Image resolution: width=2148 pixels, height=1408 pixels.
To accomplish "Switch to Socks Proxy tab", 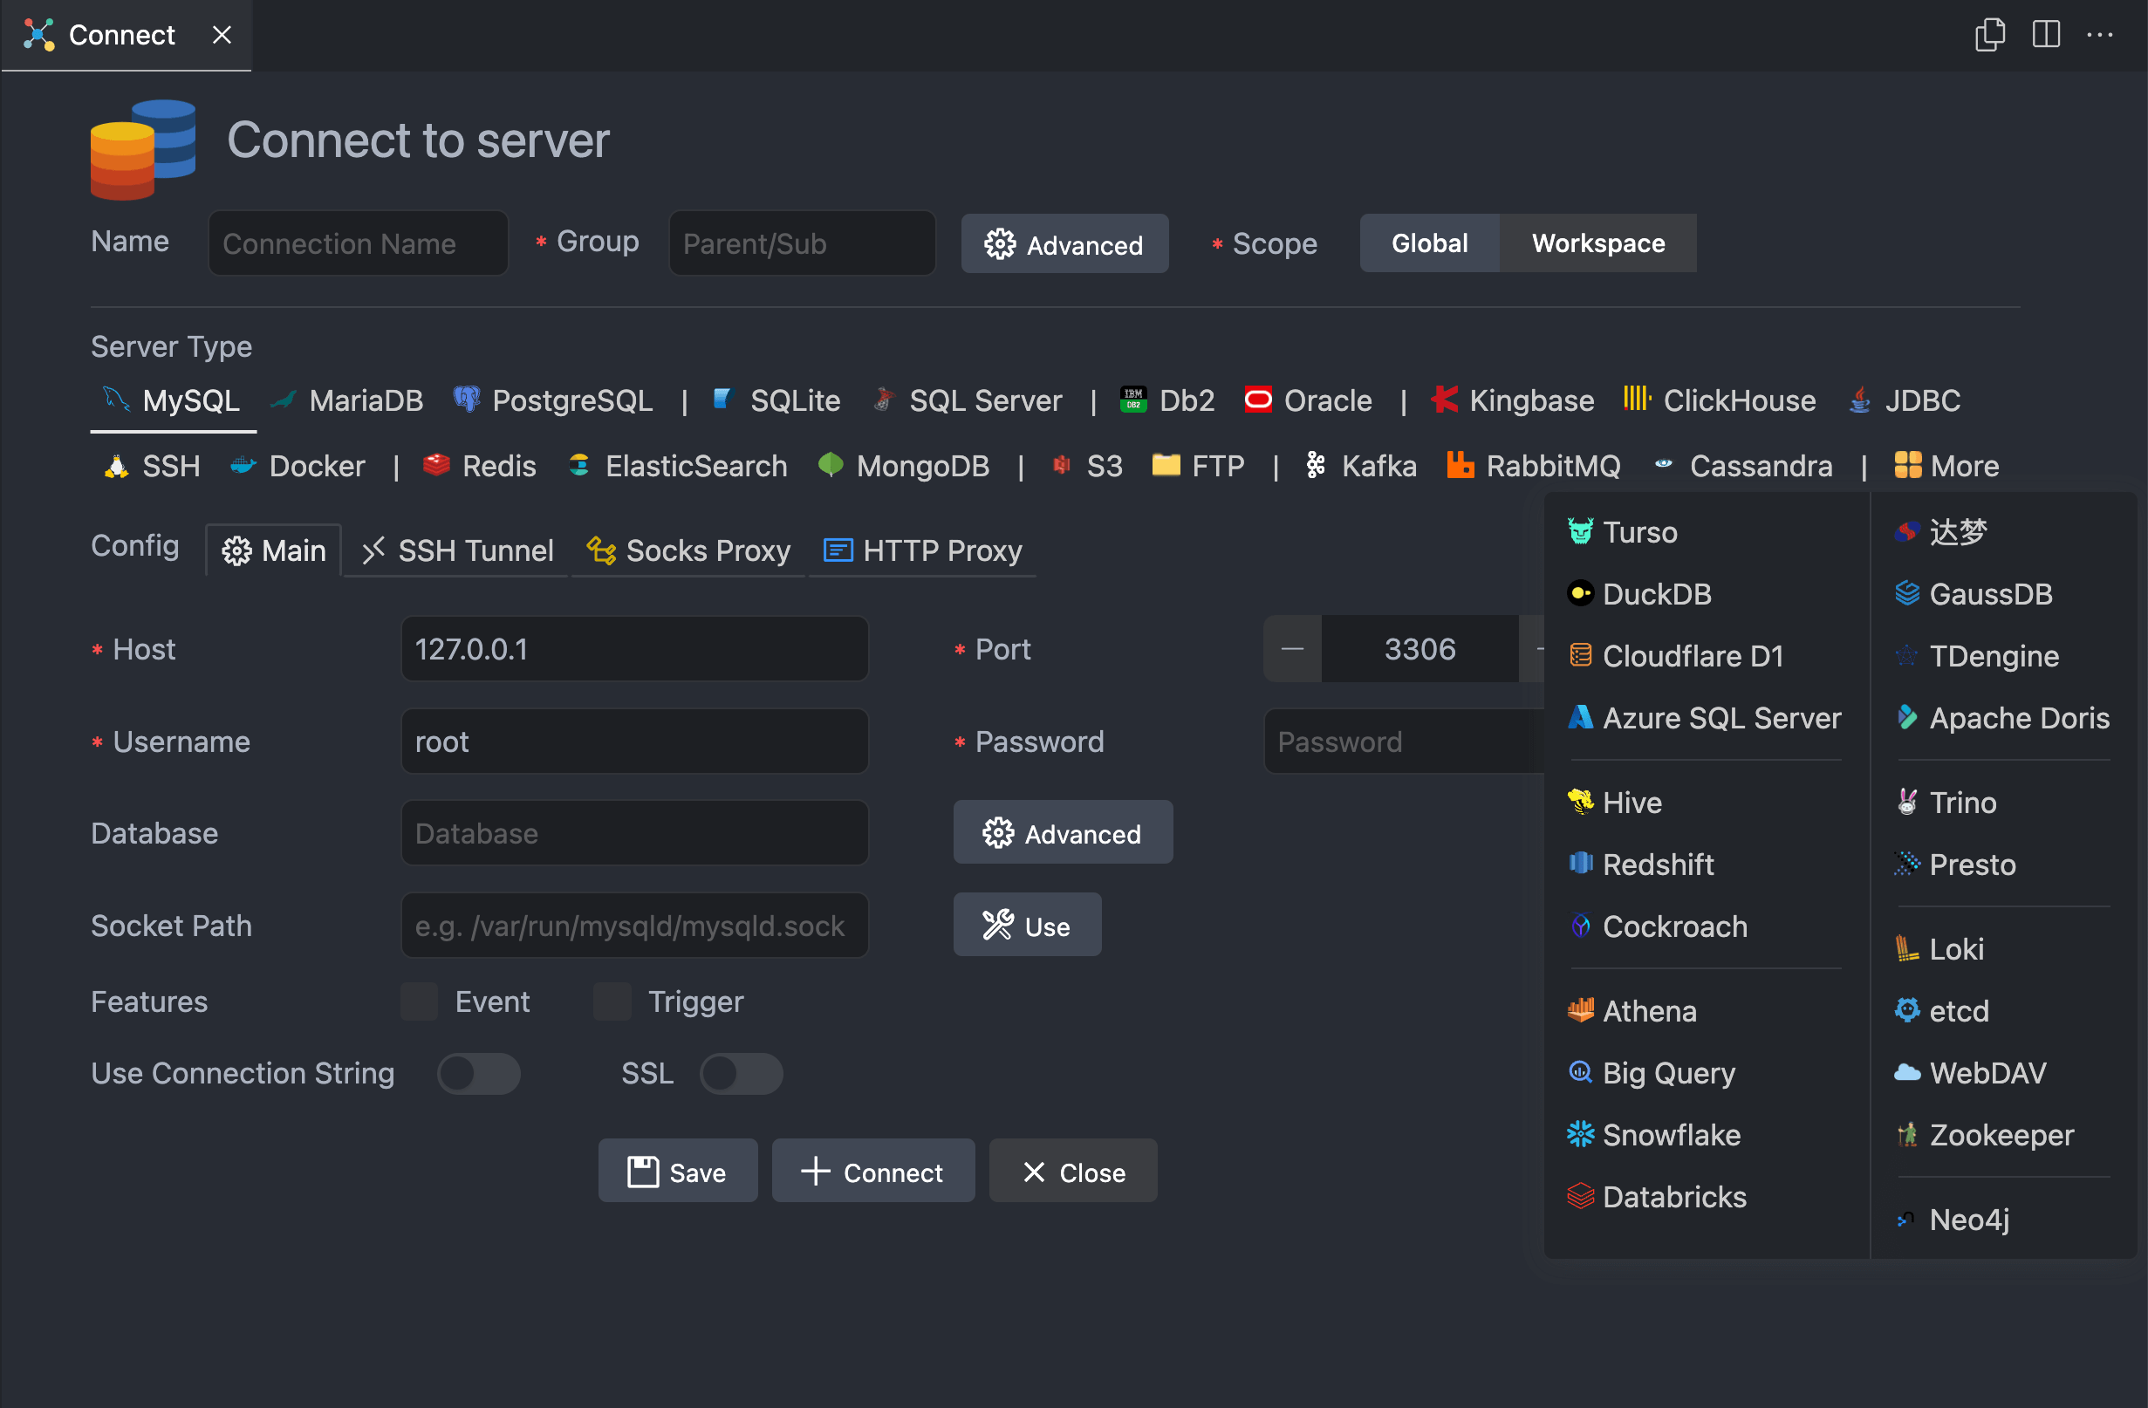I will coord(689,550).
